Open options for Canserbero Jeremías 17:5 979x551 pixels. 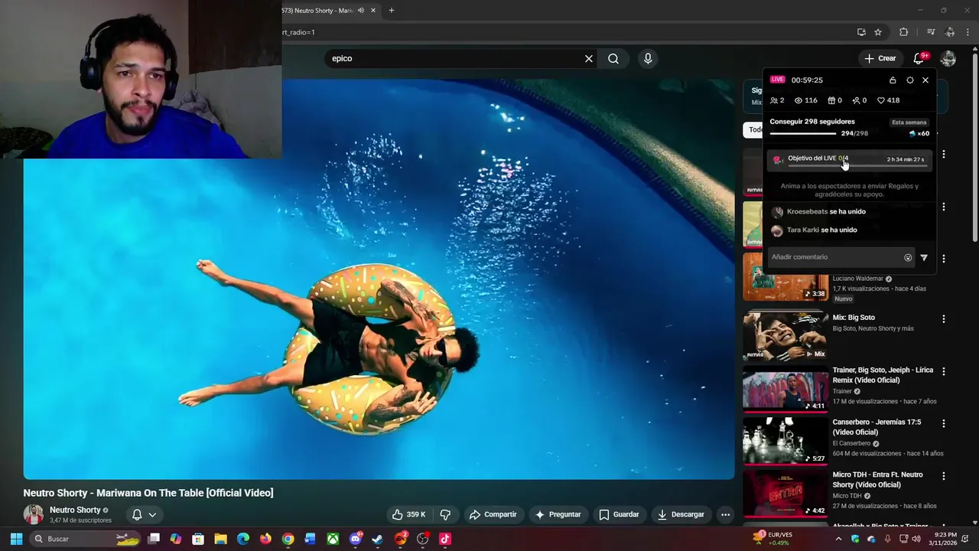click(x=944, y=423)
